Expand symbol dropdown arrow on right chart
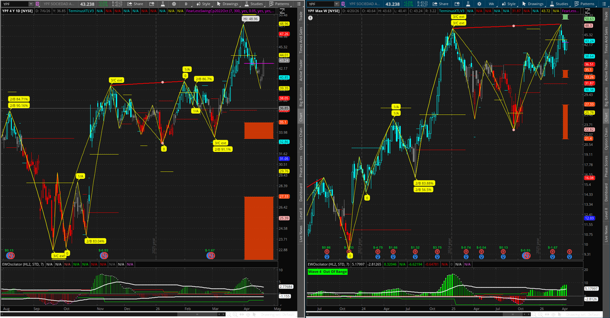The height and width of the screenshot is (318, 610). click(x=337, y=4)
